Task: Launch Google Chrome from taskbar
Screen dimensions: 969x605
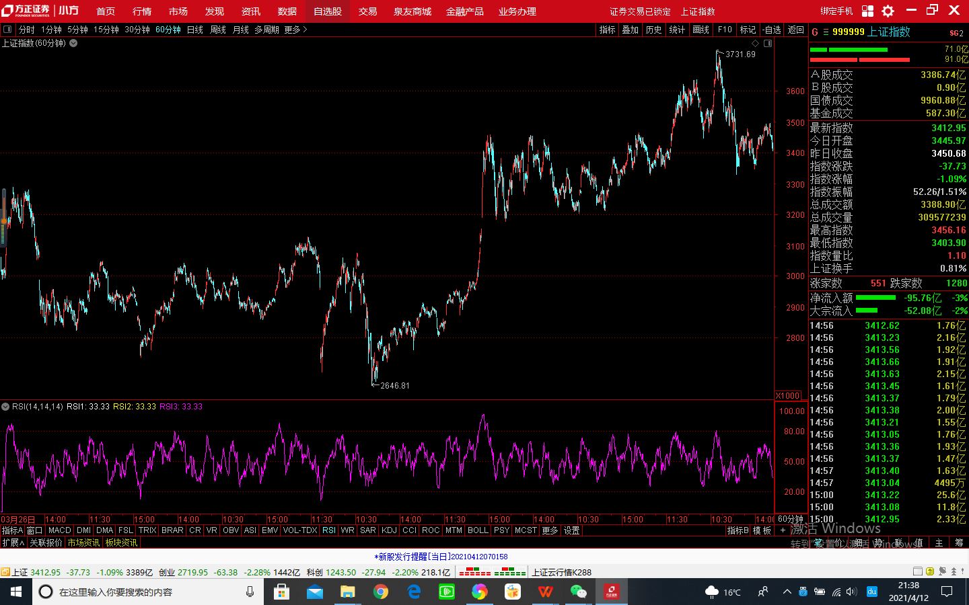Action: 381,592
